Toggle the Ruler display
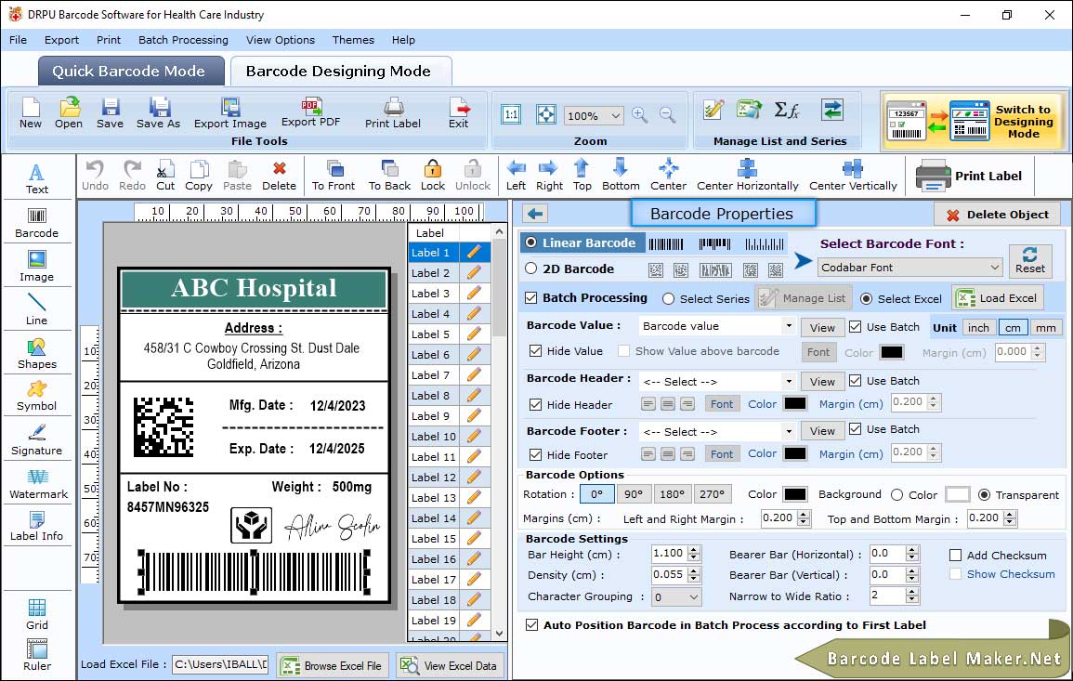This screenshot has width=1073, height=681. (x=37, y=655)
